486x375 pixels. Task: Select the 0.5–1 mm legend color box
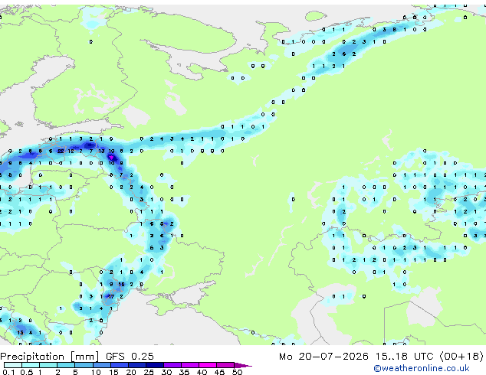(31, 365)
